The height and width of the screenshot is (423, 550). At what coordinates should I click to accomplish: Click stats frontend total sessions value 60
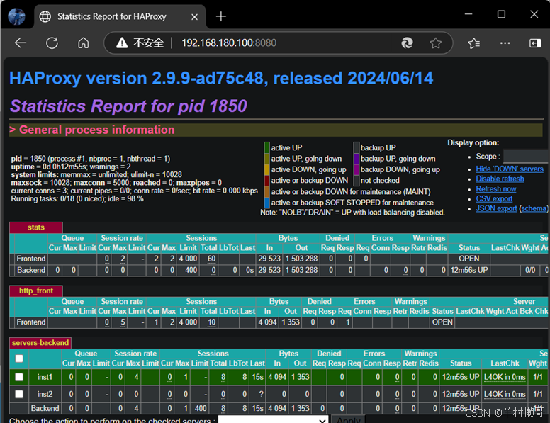[211, 259]
